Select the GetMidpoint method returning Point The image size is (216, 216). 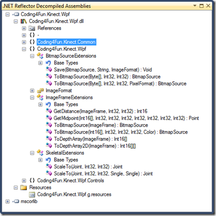pyautogui.click(x=126, y=118)
